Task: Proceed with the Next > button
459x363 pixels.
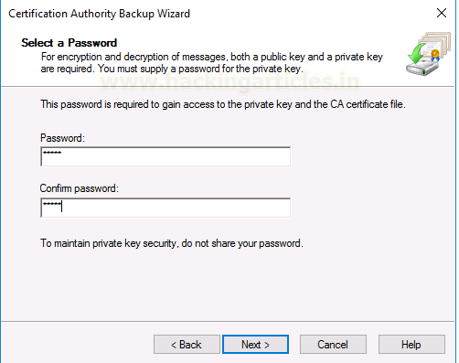Action: click(255, 345)
